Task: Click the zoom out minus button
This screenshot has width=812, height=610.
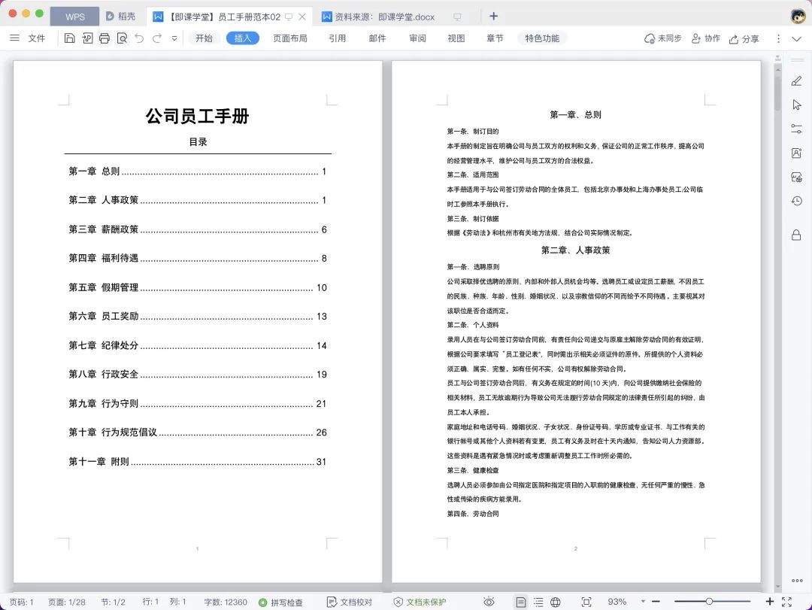Action: [656, 602]
